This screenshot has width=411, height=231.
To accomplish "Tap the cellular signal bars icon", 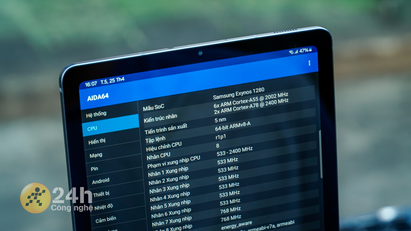I will [x=296, y=51].
